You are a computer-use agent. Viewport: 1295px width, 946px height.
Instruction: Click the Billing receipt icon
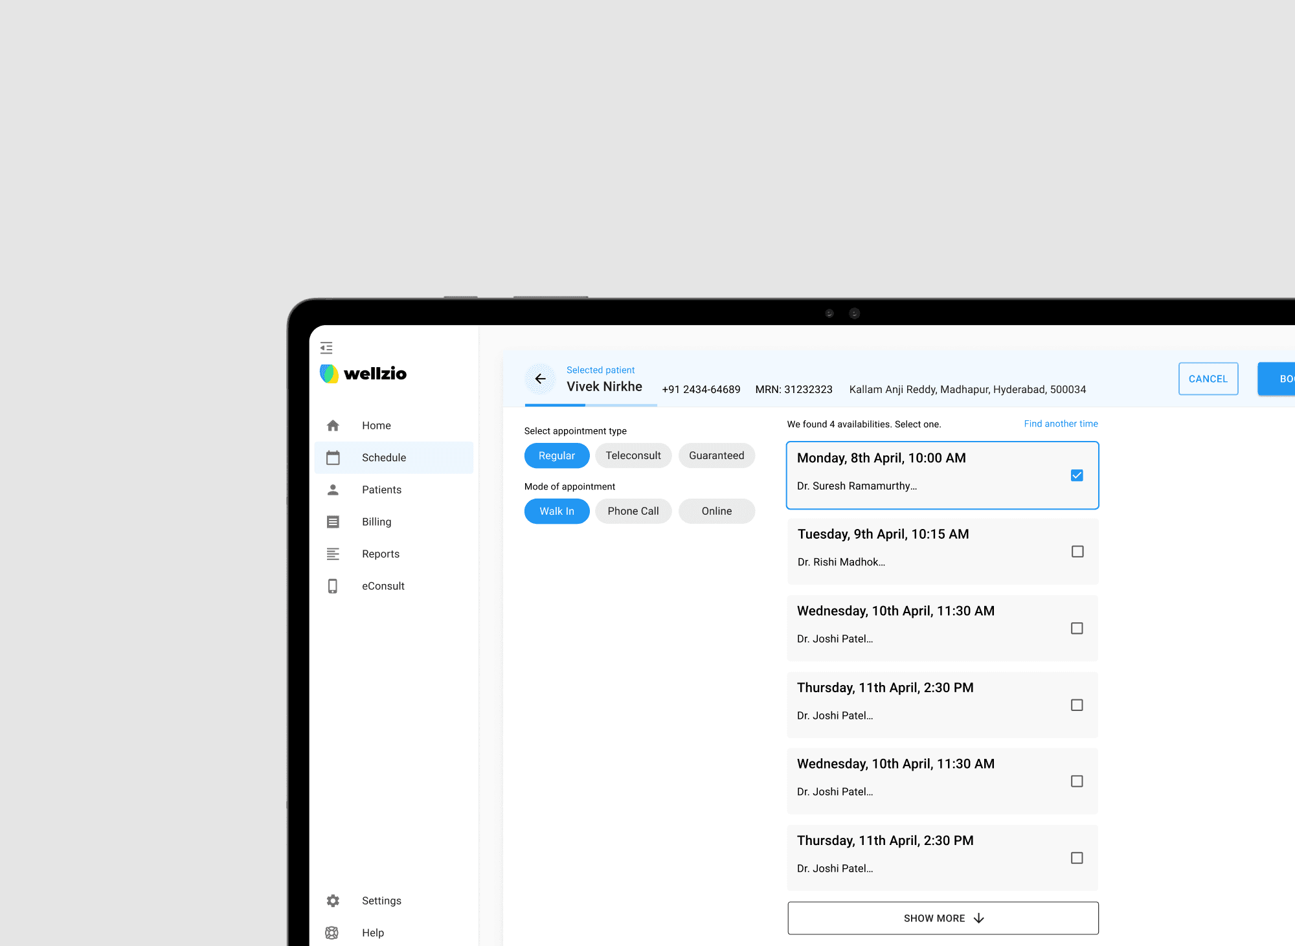tap(333, 522)
